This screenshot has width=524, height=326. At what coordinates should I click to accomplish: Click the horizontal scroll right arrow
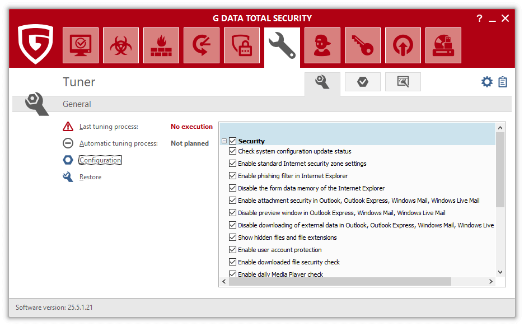490,282
